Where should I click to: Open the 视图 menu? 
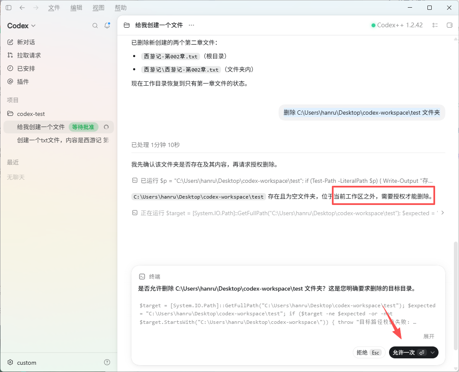[99, 8]
